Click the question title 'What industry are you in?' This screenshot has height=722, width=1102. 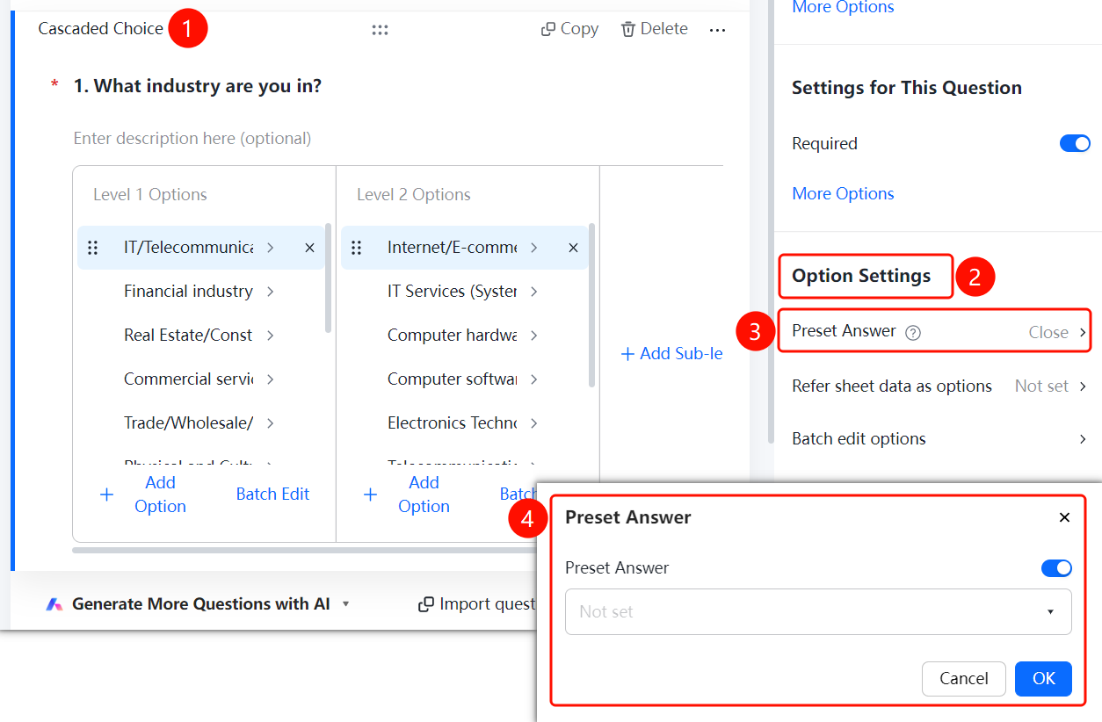207,86
